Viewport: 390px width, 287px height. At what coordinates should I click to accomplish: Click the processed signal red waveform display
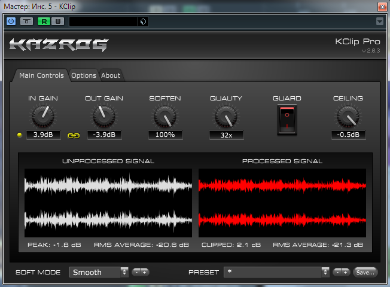[x=282, y=203]
